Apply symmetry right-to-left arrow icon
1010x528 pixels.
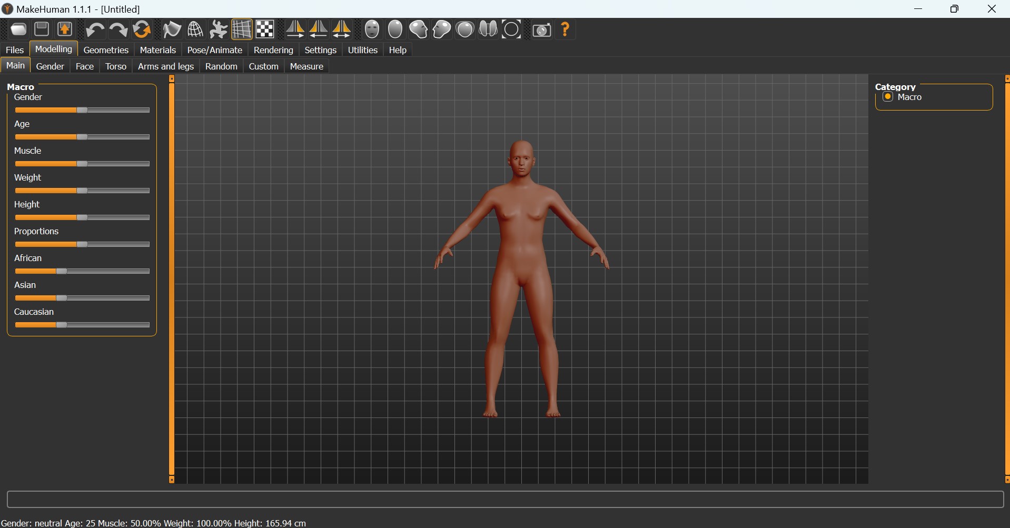pyautogui.click(x=319, y=29)
